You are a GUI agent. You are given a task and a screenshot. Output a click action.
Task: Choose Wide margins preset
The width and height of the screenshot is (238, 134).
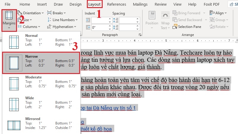click(x=41, y=104)
